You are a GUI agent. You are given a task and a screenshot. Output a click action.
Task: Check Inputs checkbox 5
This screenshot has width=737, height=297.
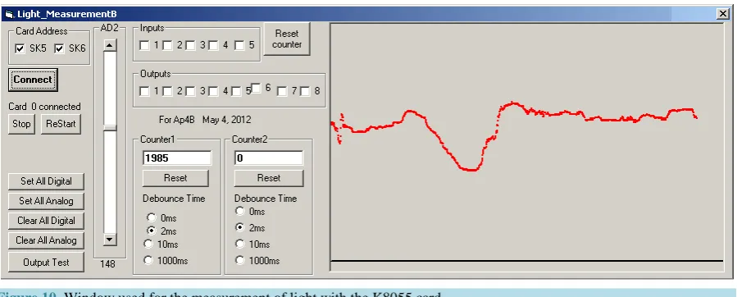coord(239,46)
